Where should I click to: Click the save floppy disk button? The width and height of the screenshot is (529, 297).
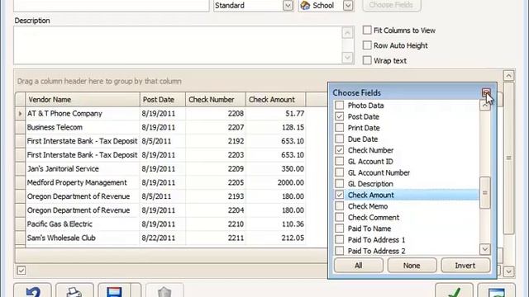(114, 291)
